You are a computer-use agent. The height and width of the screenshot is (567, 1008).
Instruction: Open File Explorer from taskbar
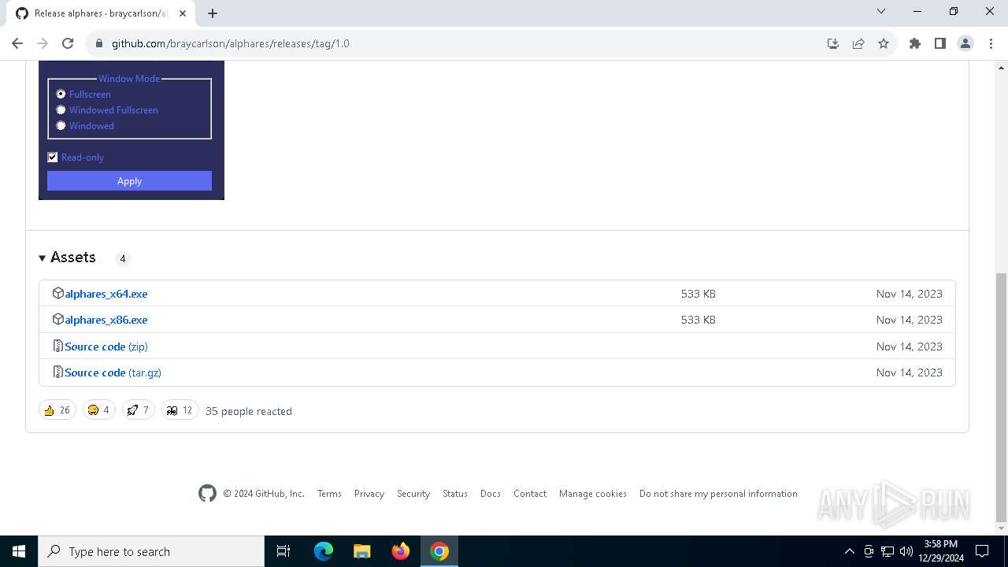pyautogui.click(x=362, y=551)
